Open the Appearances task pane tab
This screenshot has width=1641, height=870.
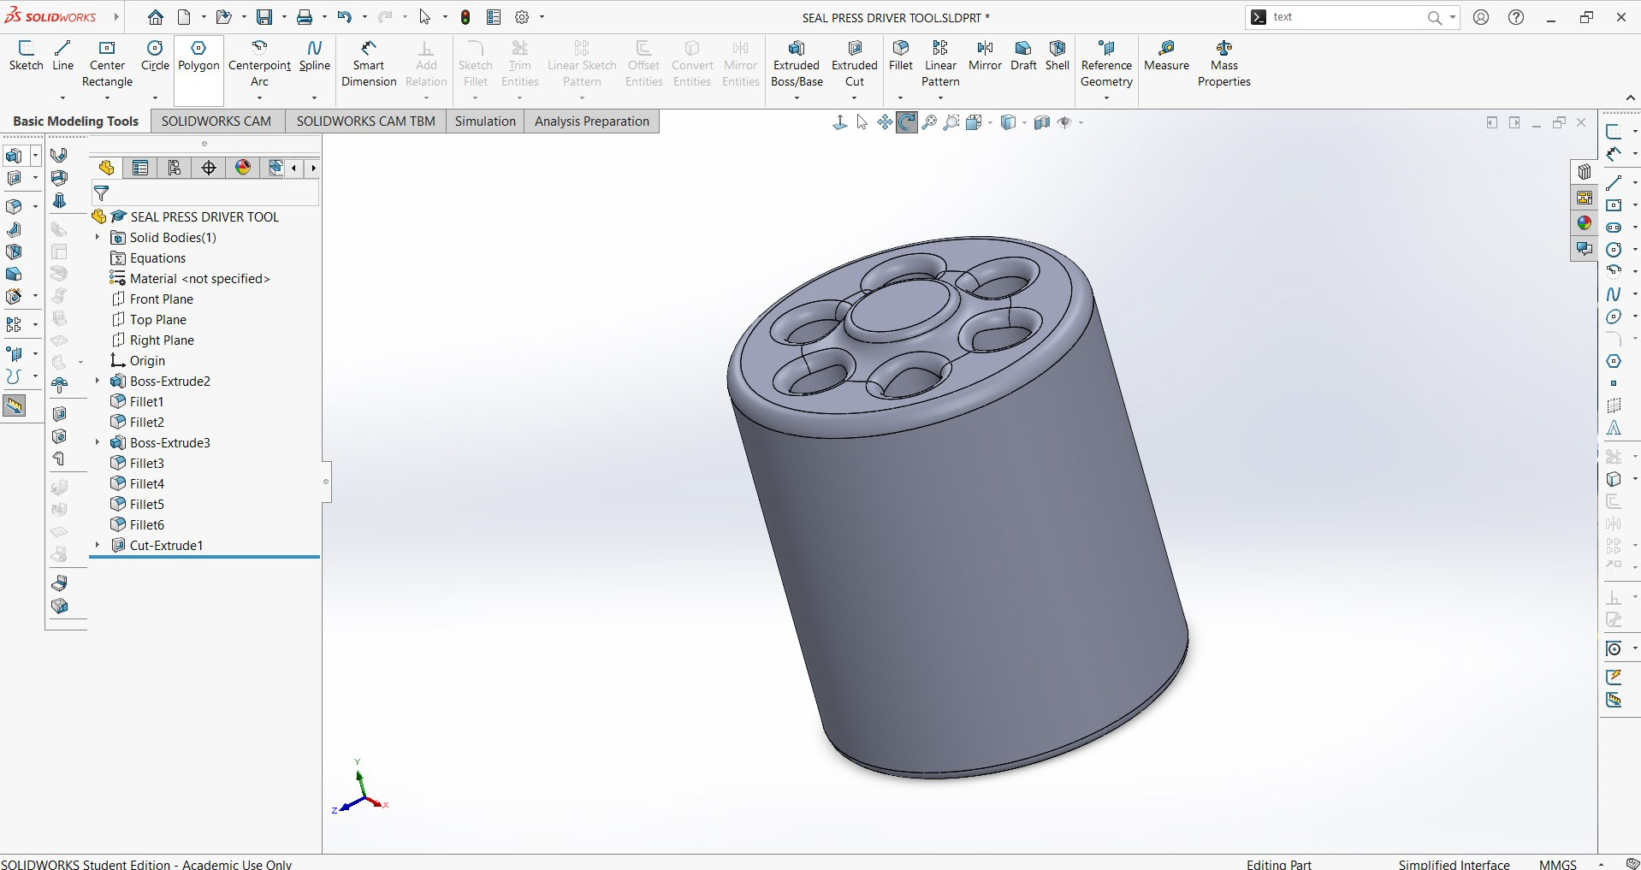1585,223
